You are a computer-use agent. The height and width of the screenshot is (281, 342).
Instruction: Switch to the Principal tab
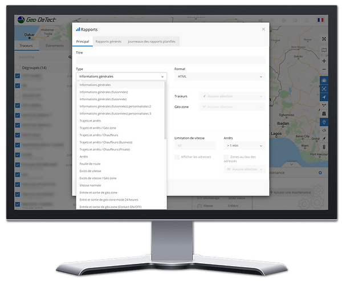[83, 42]
